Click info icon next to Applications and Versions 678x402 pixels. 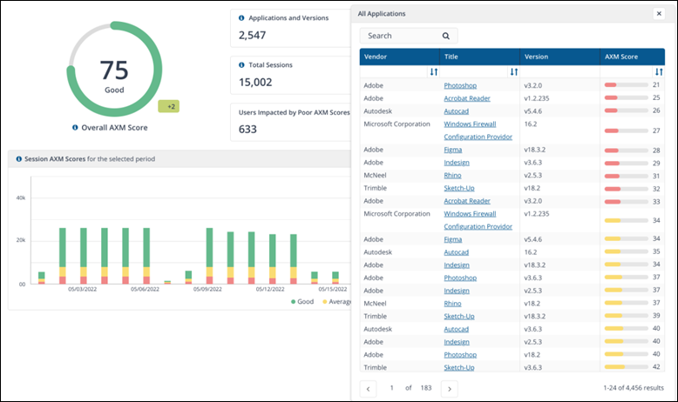[x=241, y=17]
